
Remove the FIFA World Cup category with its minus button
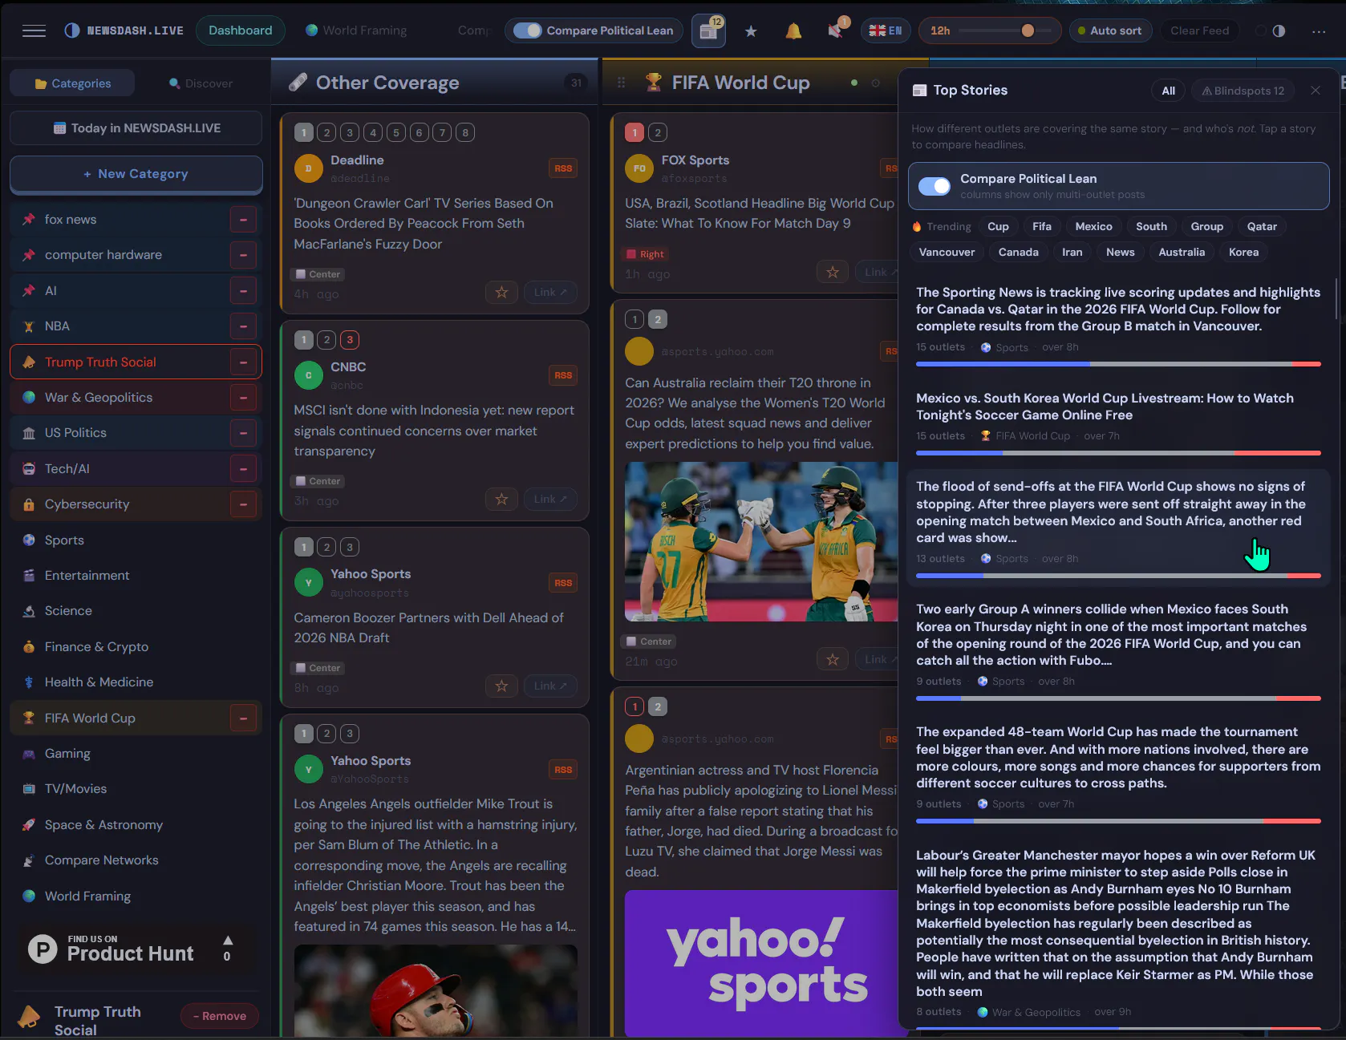[x=243, y=718]
